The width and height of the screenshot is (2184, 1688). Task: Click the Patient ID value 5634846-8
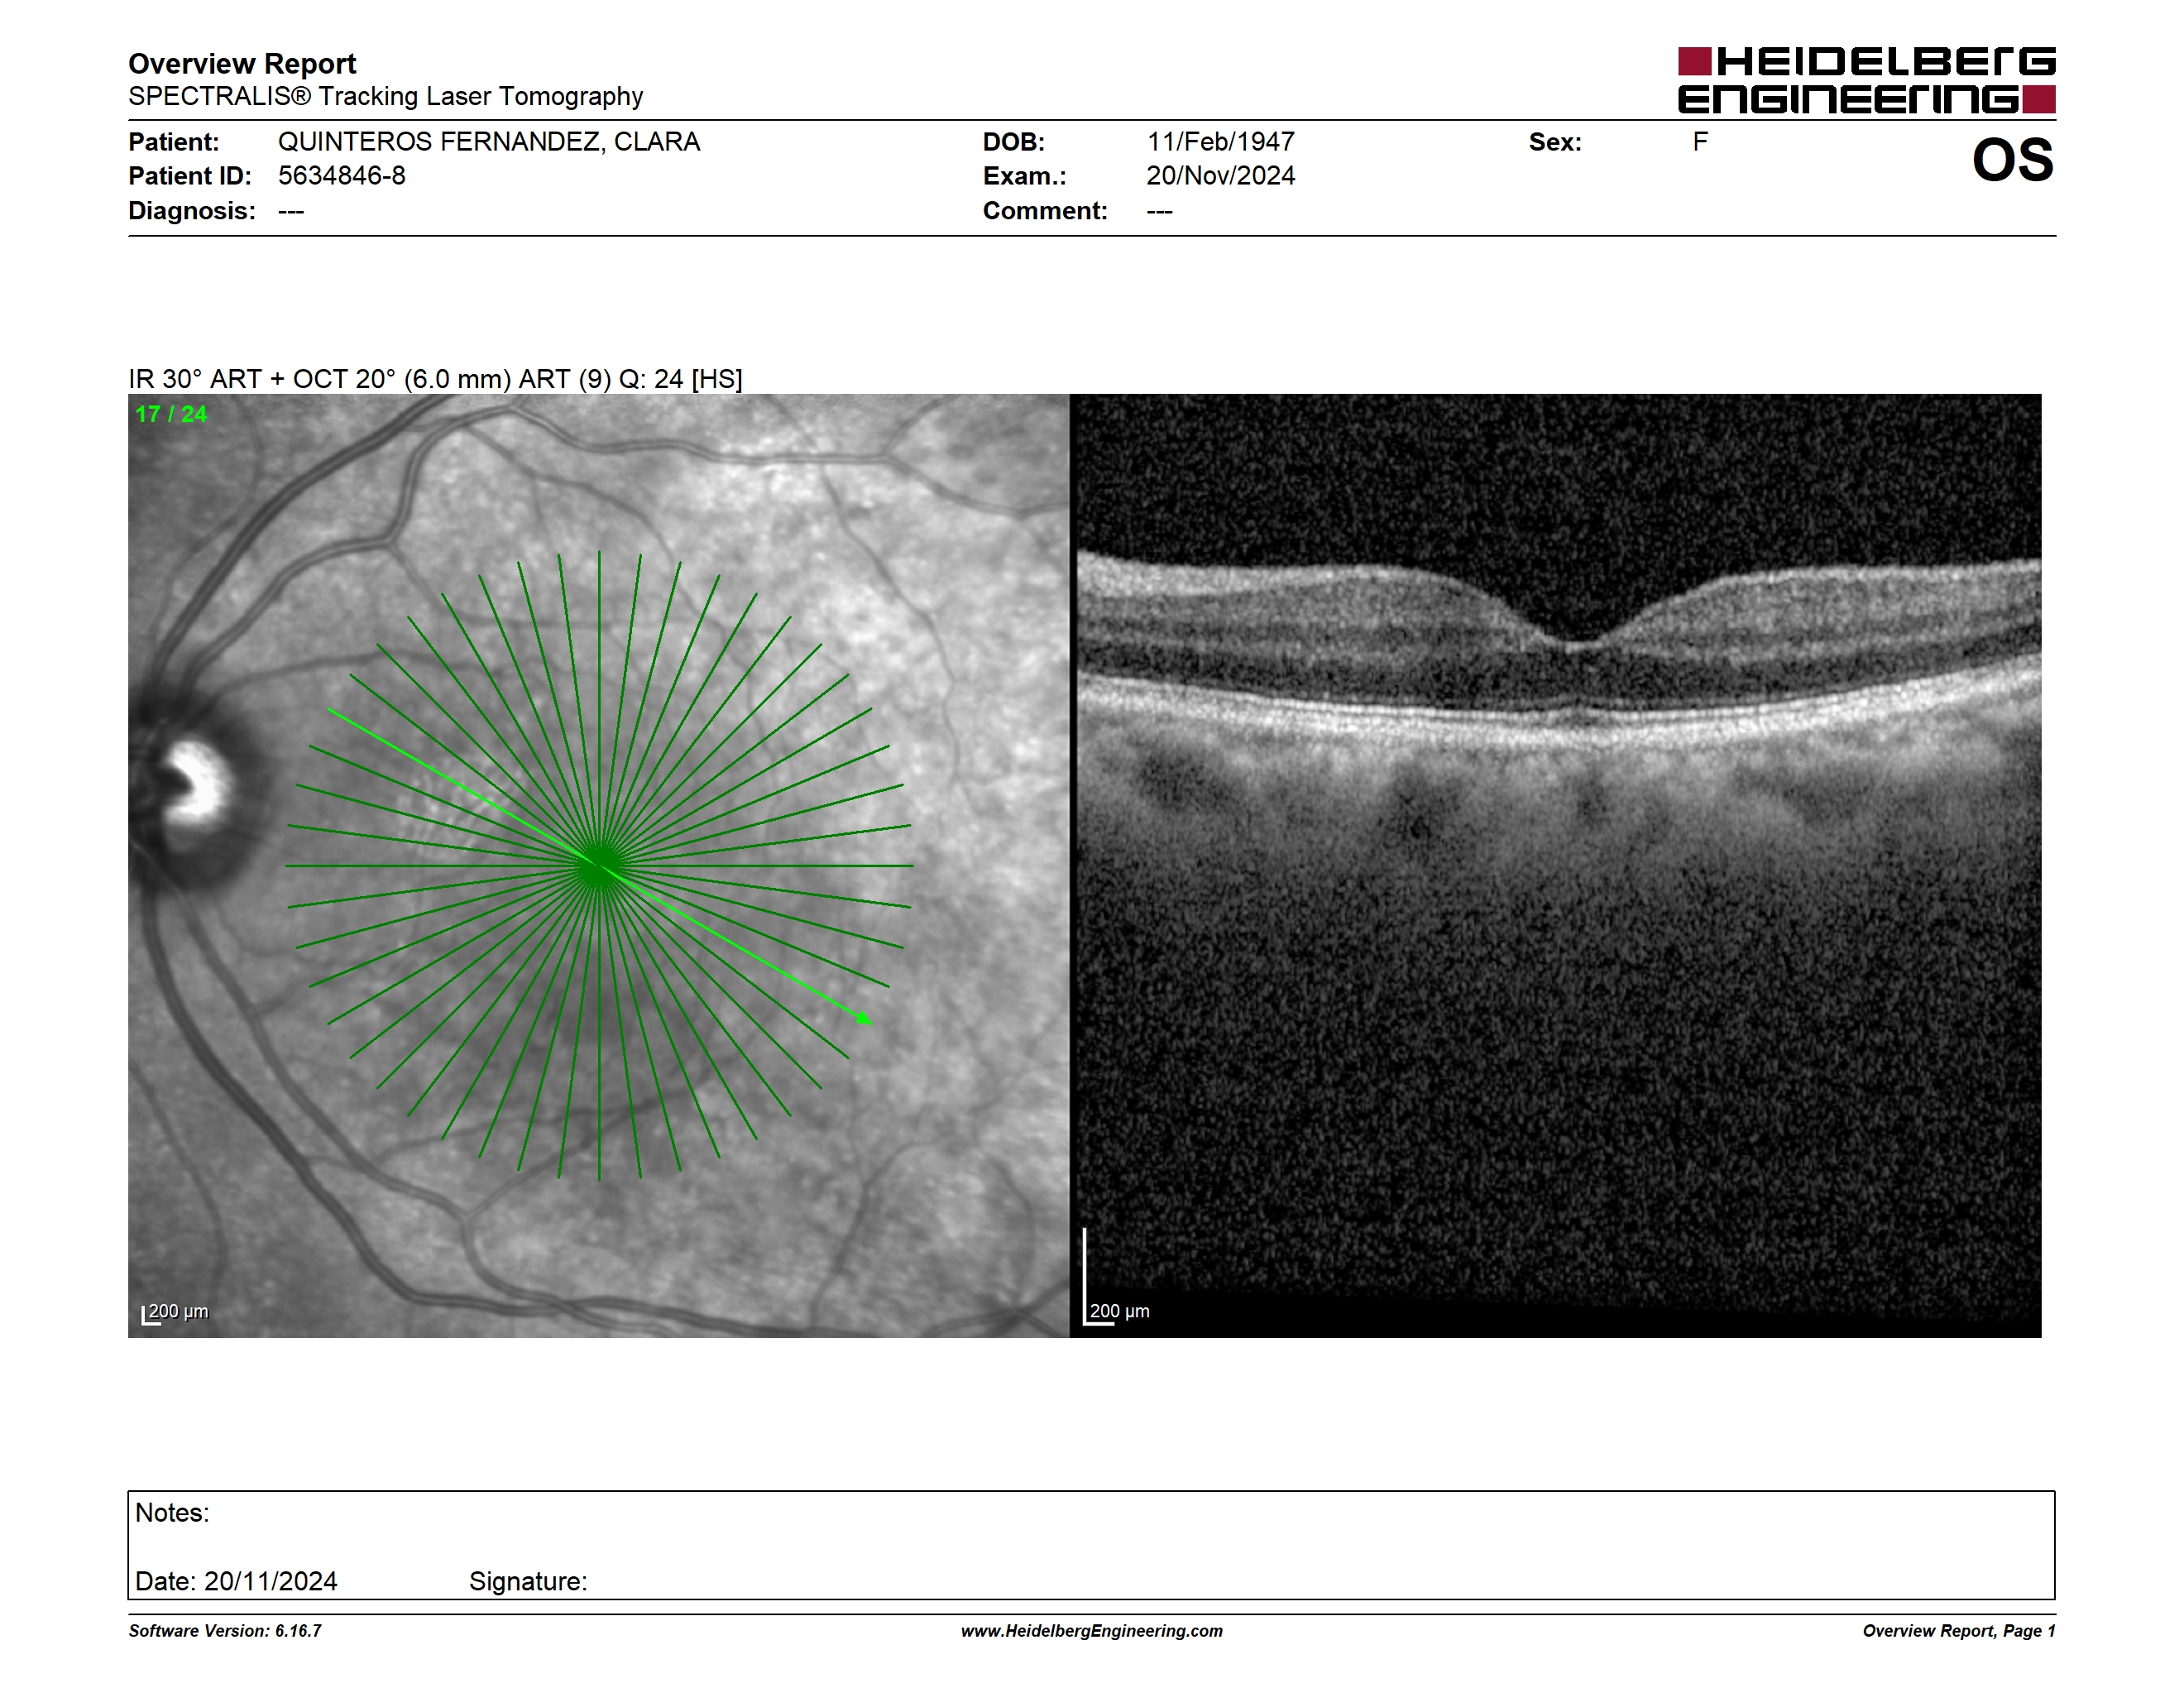click(x=342, y=176)
